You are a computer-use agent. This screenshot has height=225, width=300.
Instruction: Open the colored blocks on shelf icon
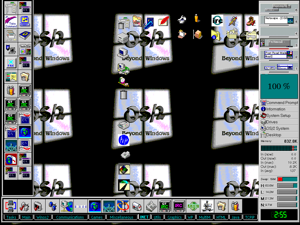point(123,82)
